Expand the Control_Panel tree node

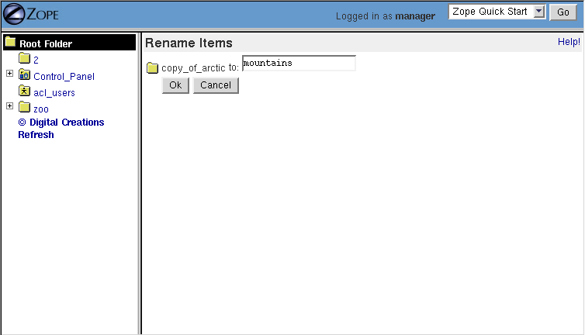(x=9, y=74)
